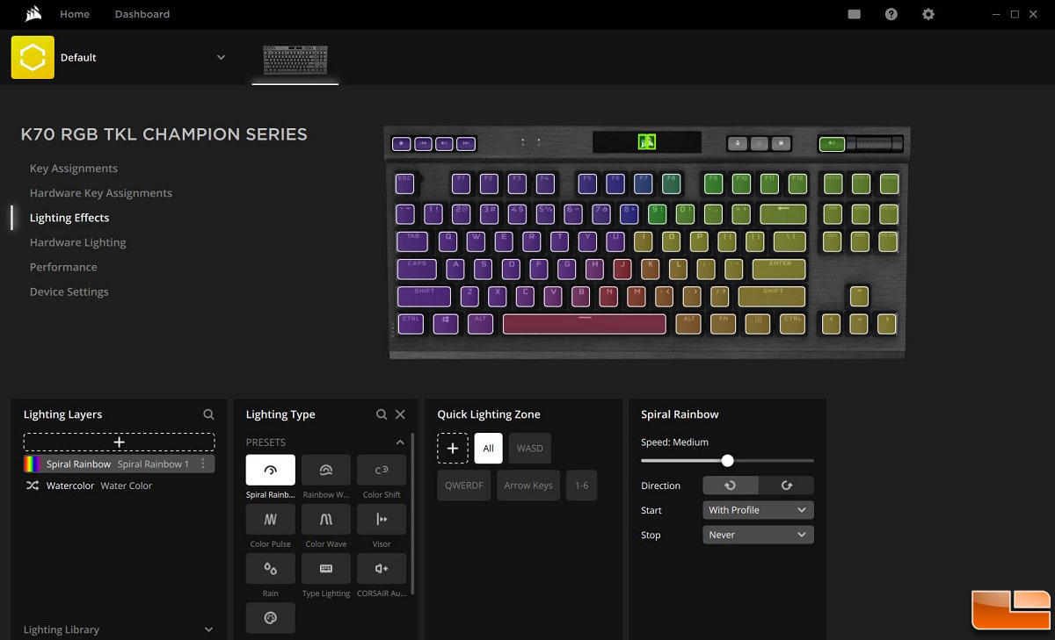Open the settings gear in title bar
This screenshot has height=640, width=1055.
[x=928, y=15]
